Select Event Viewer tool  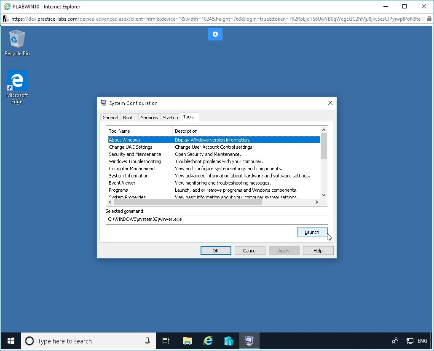tap(214, 183)
